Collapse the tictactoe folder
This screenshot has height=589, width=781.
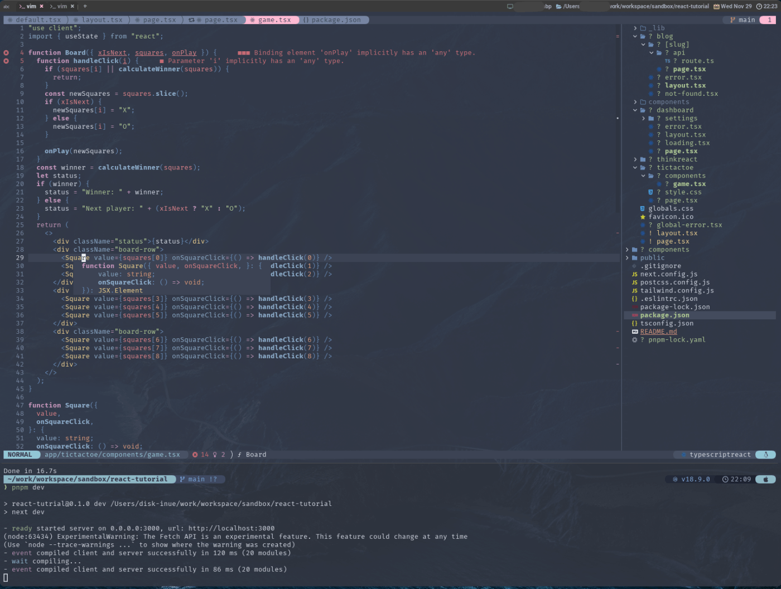(x=635, y=168)
